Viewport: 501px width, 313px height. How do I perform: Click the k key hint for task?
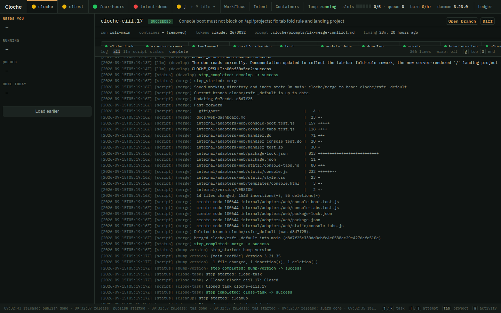(391, 308)
